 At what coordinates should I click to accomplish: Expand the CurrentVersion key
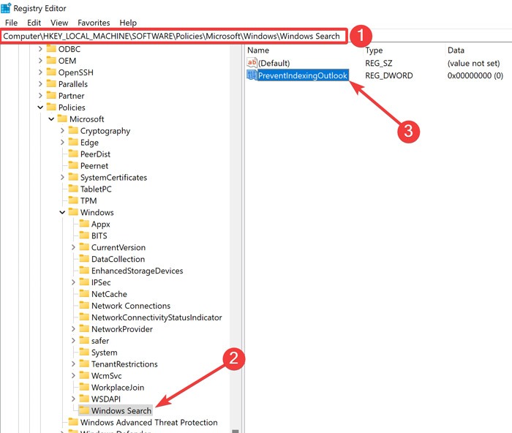coord(73,247)
